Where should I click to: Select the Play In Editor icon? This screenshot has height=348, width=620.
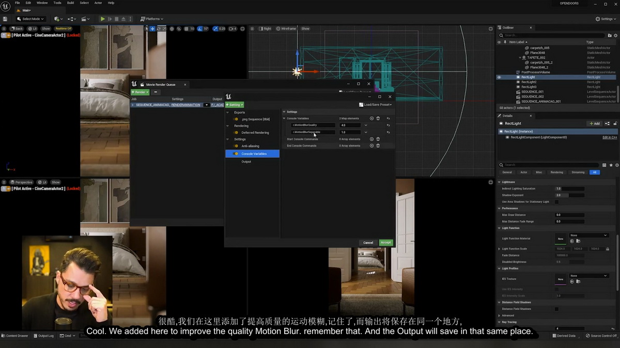pos(102,19)
